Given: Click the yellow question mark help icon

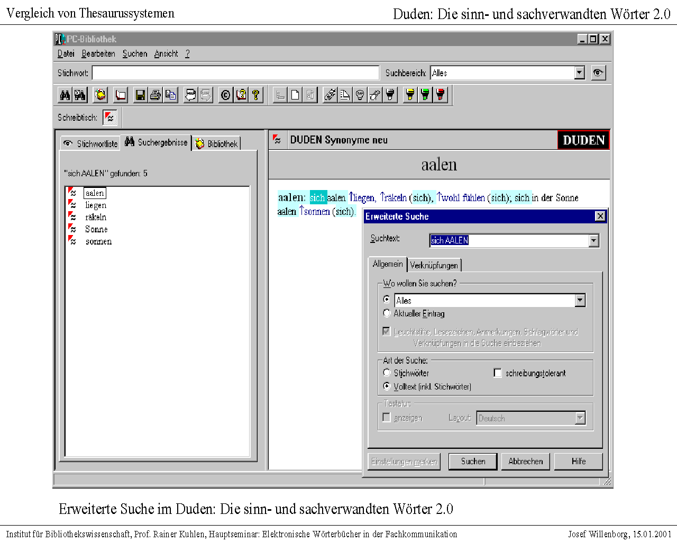Looking at the screenshot, I should pyautogui.click(x=256, y=95).
